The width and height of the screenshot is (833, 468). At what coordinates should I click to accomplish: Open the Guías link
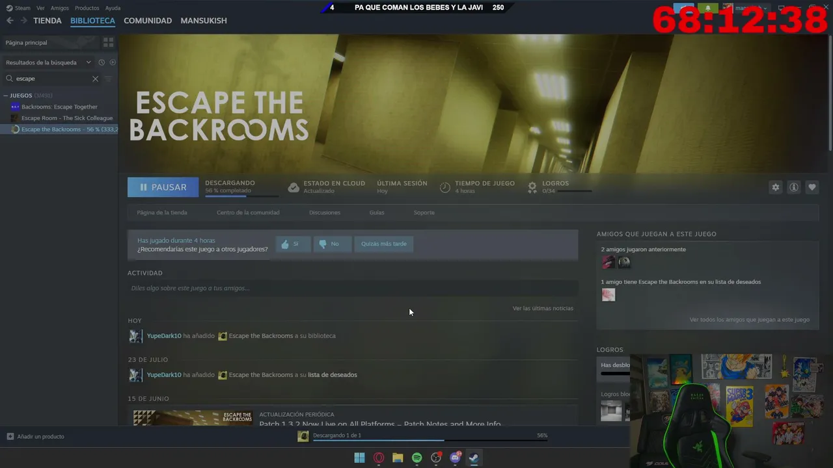(377, 213)
